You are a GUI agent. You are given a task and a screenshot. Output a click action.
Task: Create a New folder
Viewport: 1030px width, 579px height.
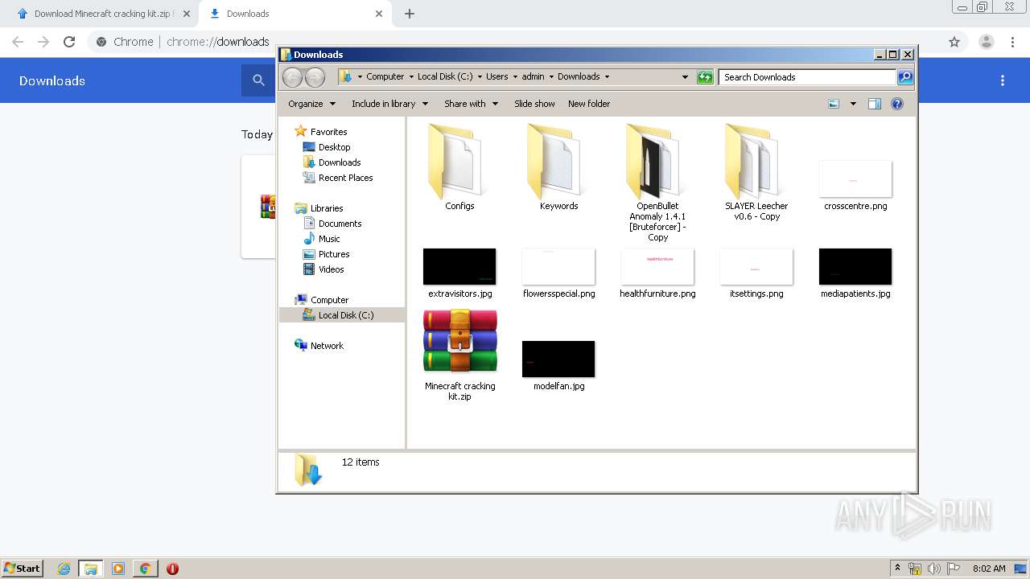(x=589, y=104)
